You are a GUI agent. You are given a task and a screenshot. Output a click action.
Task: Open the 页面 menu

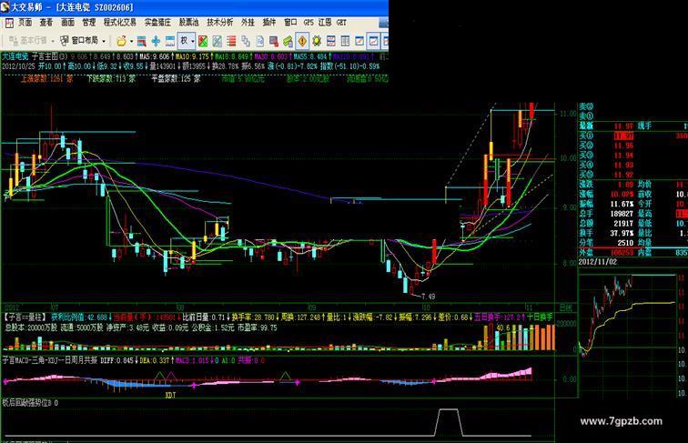25,23
